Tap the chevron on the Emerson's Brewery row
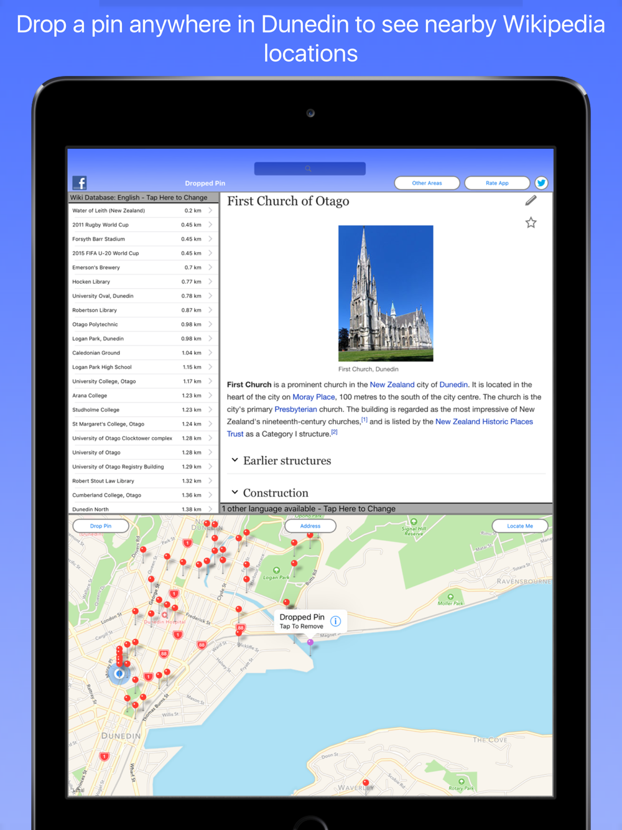 tap(210, 268)
